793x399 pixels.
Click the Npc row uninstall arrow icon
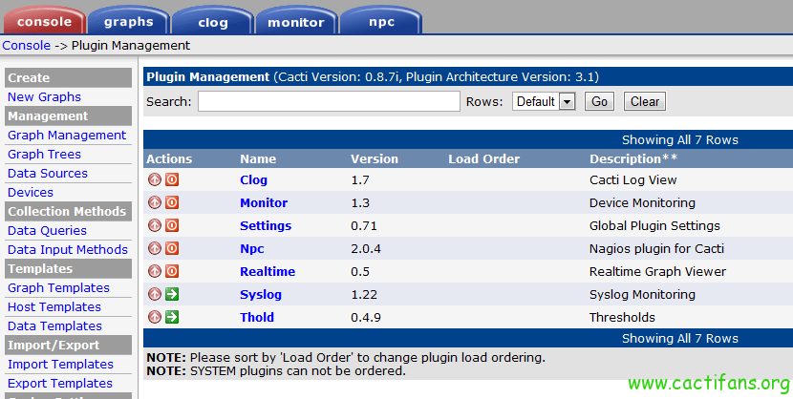coord(155,248)
